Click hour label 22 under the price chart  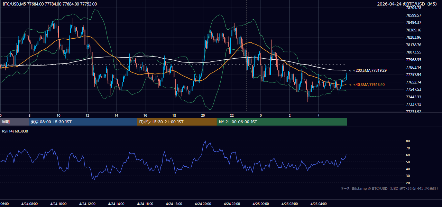[x=232, y=116]
